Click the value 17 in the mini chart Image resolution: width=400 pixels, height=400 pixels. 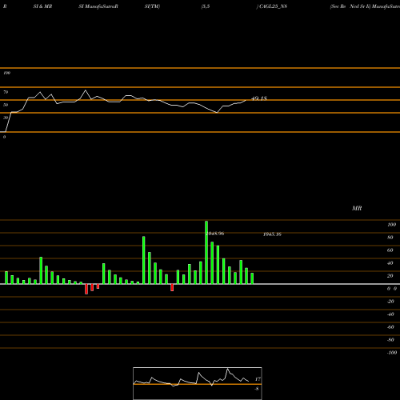tap(258, 379)
